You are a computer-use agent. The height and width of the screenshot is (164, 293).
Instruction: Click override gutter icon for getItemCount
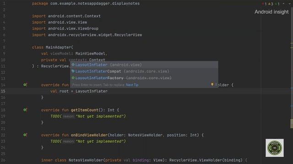point(25,110)
